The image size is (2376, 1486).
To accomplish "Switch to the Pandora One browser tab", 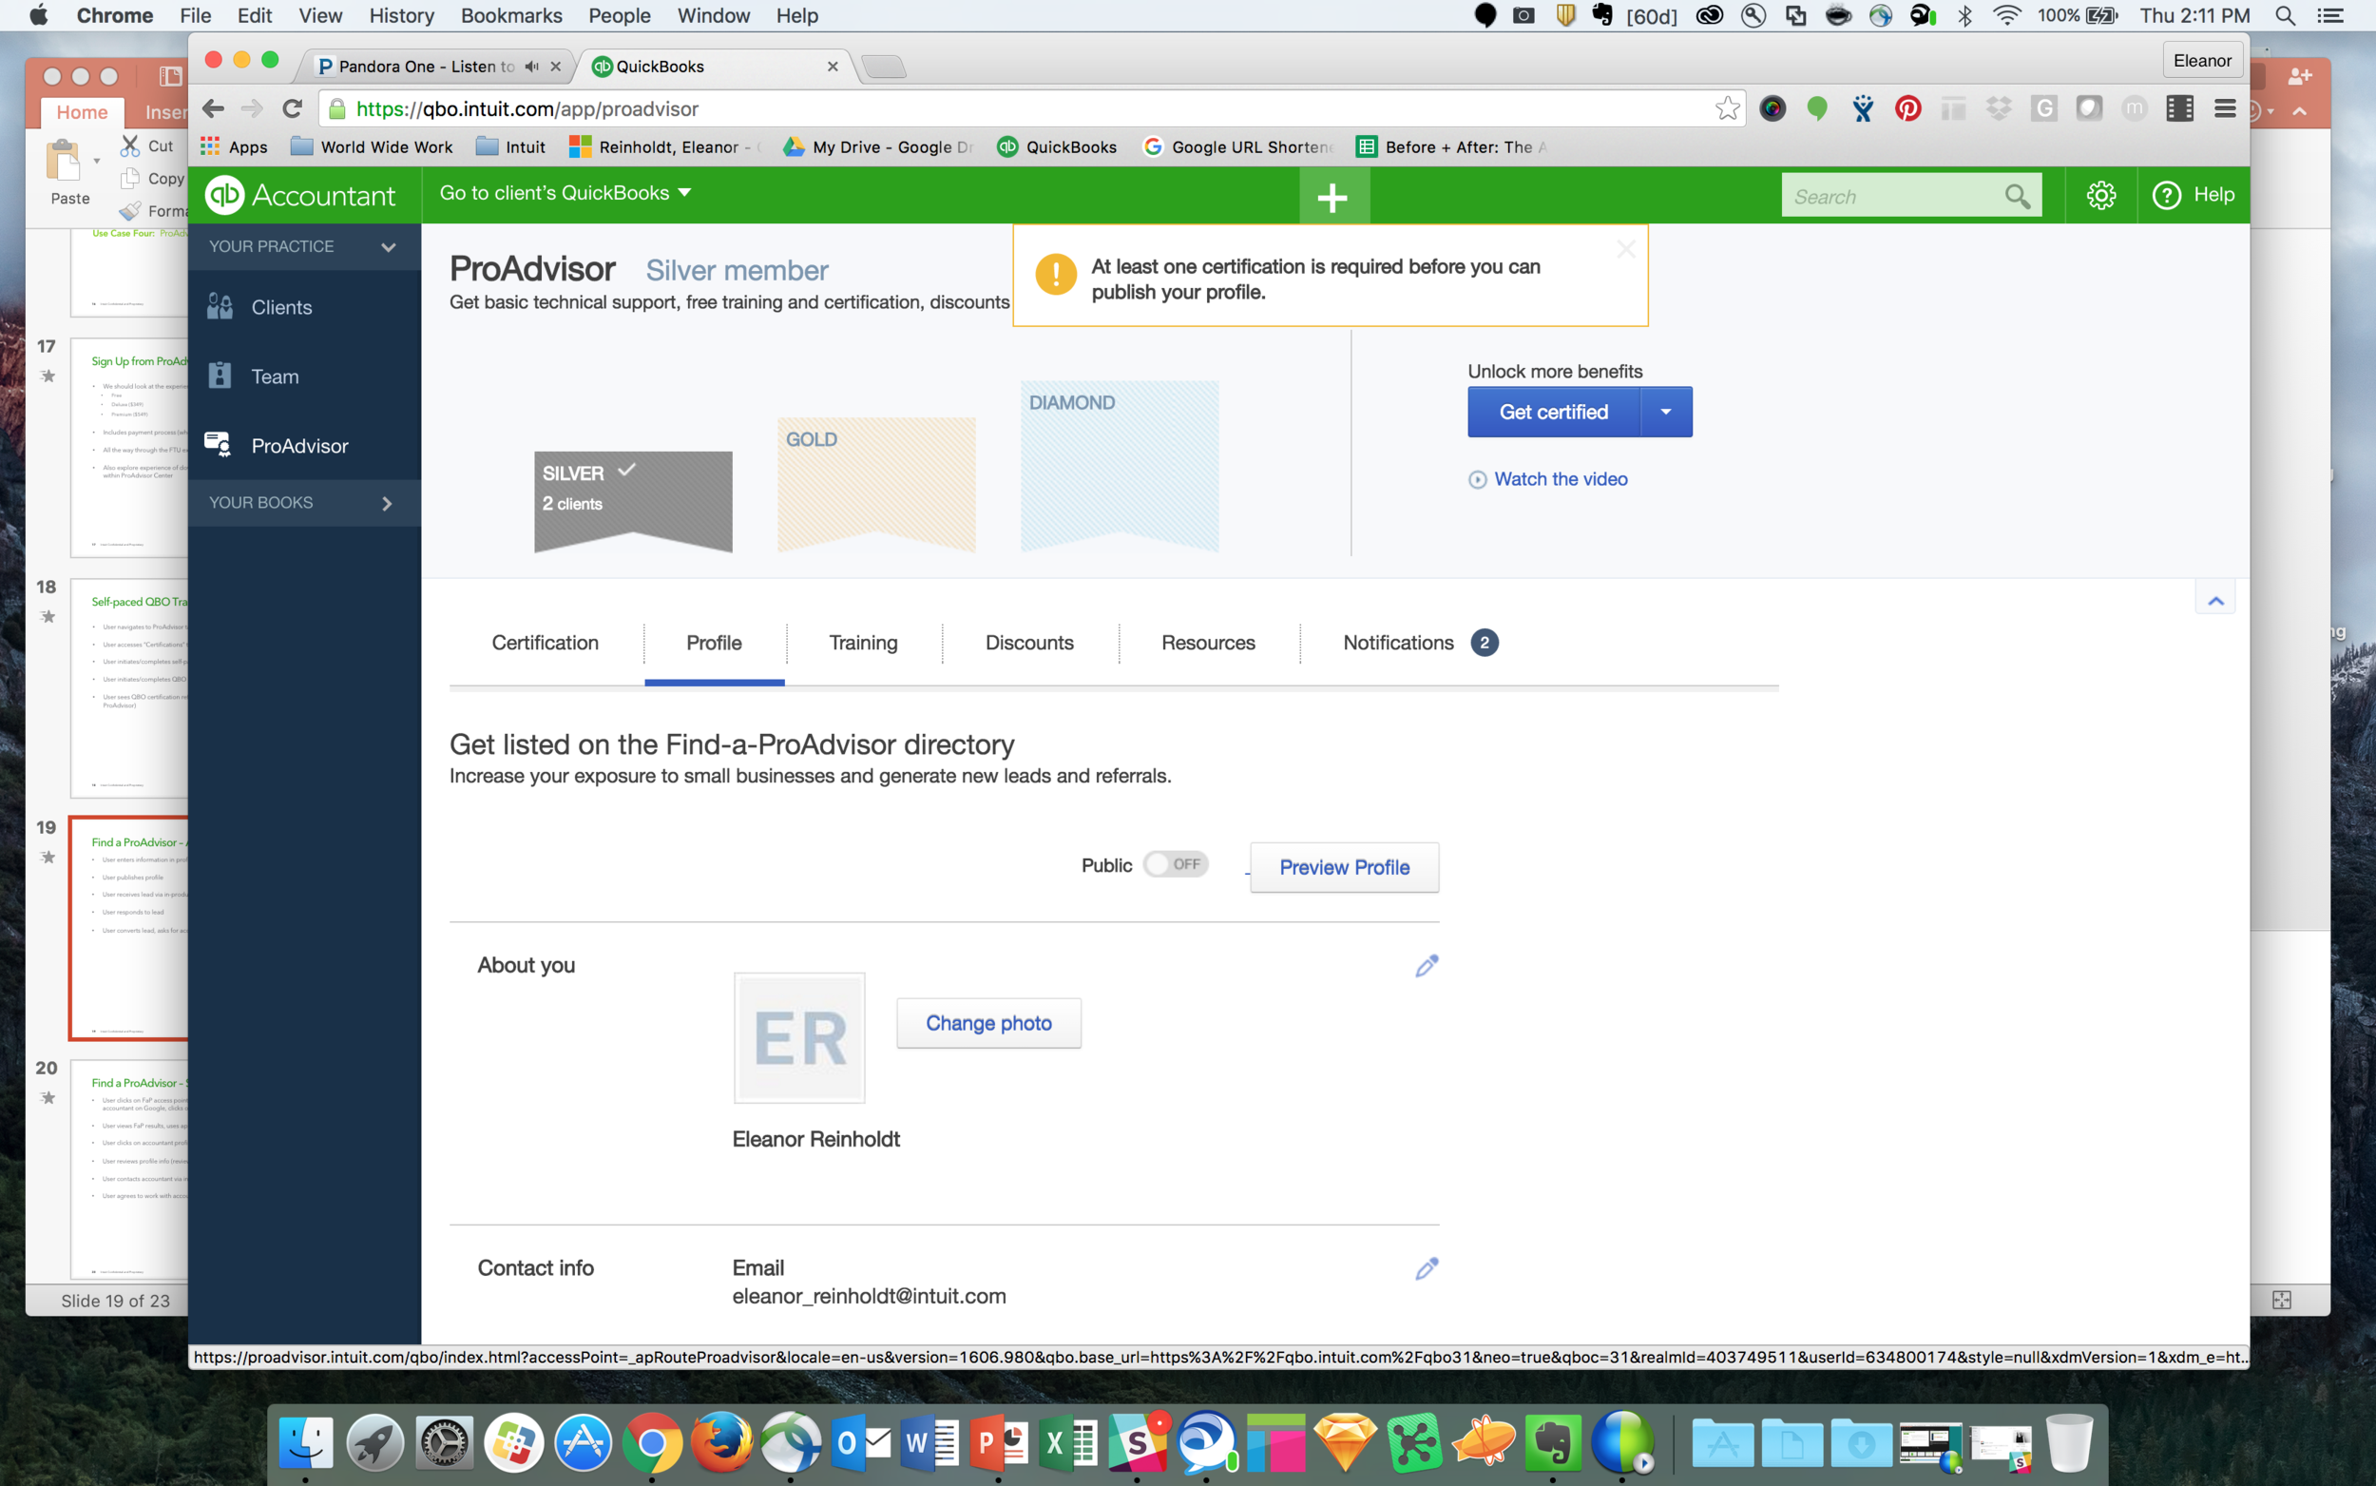I will point(432,66).
